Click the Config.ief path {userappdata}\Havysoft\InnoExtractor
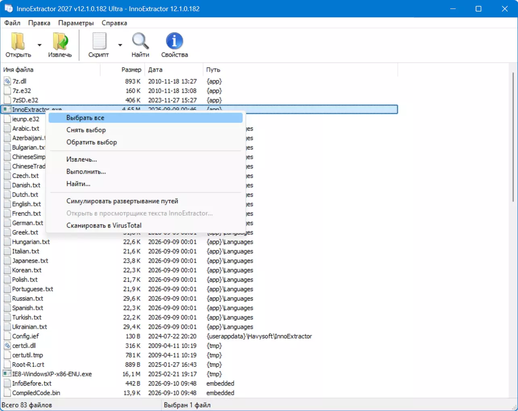This screenshot has width=518, height=411. [259, 336]
